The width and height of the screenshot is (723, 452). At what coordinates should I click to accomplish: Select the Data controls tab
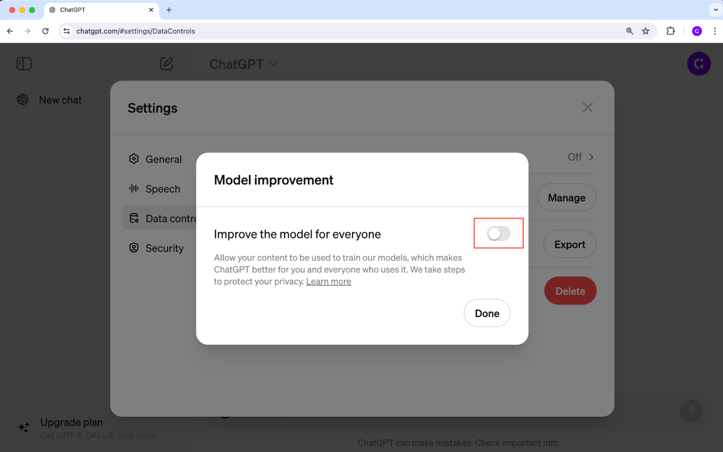[x=159, y=219]
